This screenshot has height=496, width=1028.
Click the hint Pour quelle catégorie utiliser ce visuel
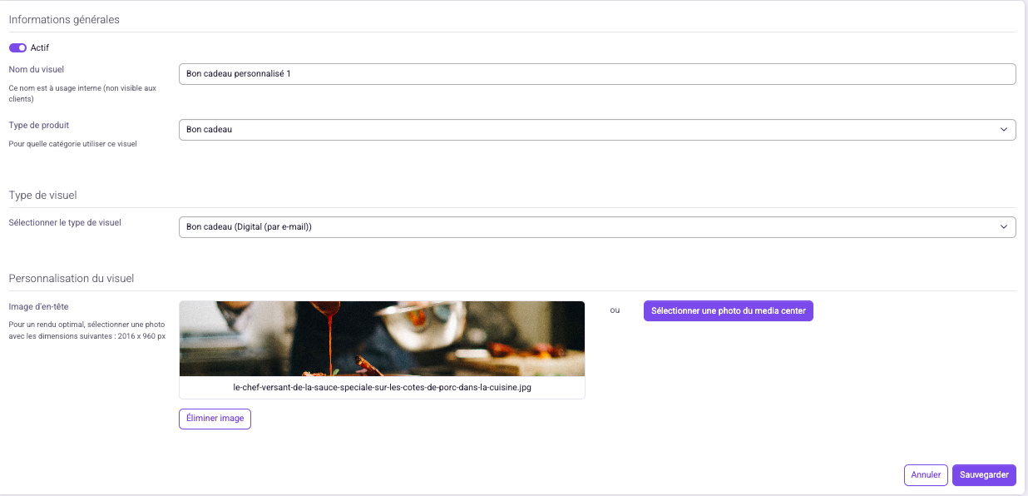[72, 144]
